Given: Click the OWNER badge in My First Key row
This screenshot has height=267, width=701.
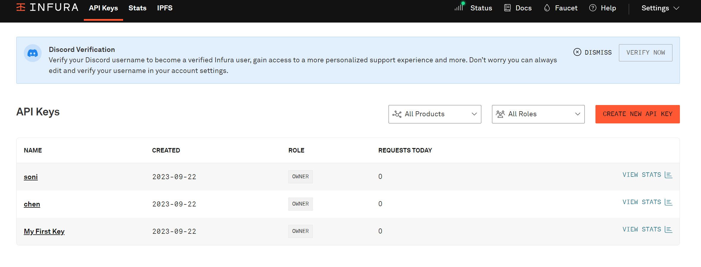Looking at the screenshot, I should click(300, 231).
